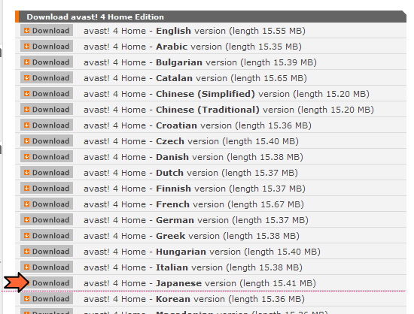
Task: Select the English version description text
Action: click(x=194, y=31)
